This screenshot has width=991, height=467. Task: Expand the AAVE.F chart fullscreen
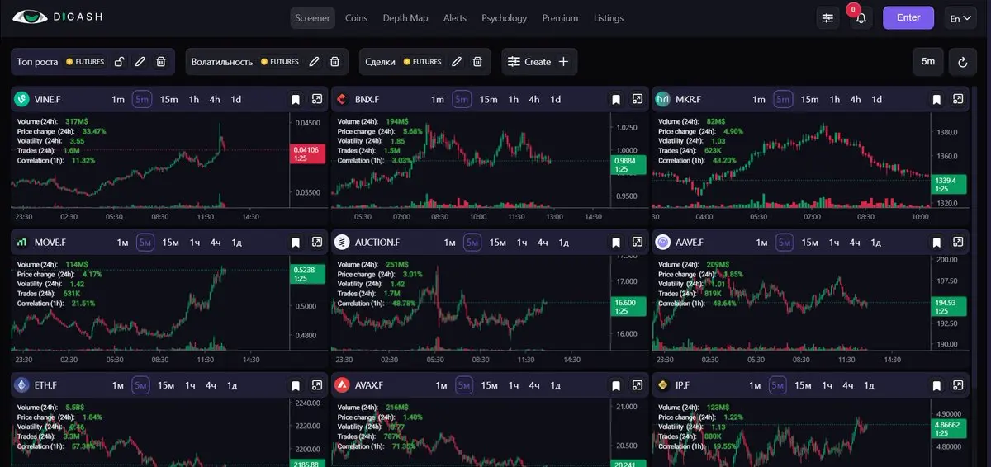[958, 243]
